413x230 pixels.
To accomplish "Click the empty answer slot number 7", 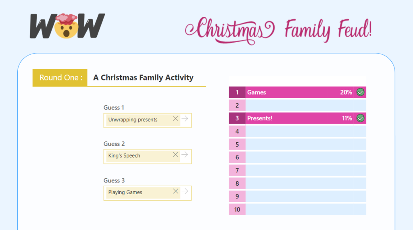I will 305,170.
